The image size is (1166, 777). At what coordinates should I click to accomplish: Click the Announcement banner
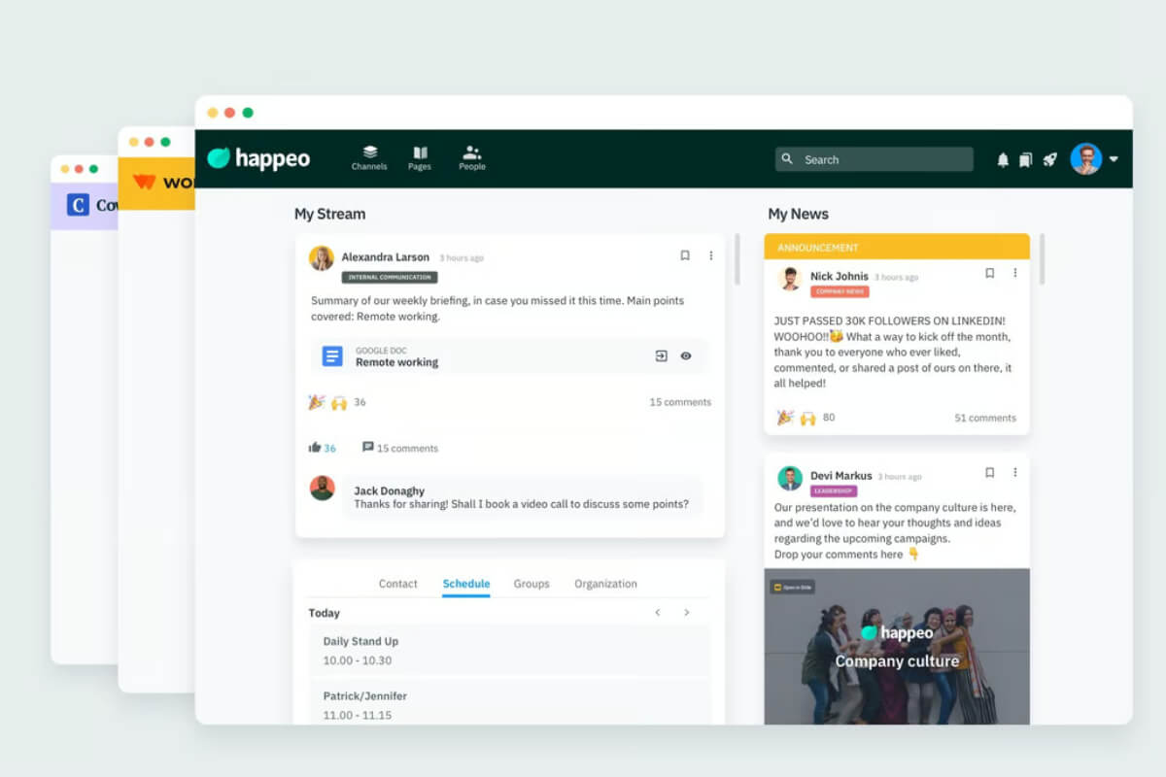coord(897,247)
